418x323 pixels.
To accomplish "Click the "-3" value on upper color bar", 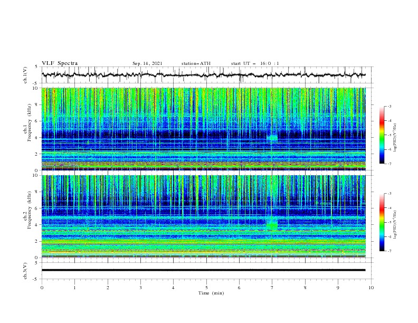I will coord(389,106).
